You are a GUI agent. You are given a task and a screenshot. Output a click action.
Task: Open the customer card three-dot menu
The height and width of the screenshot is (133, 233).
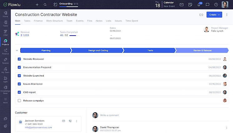(x=77, y=121)
